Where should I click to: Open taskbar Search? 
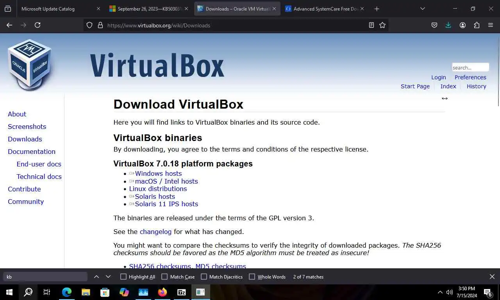pyautogui.click(x=28, y=292)
